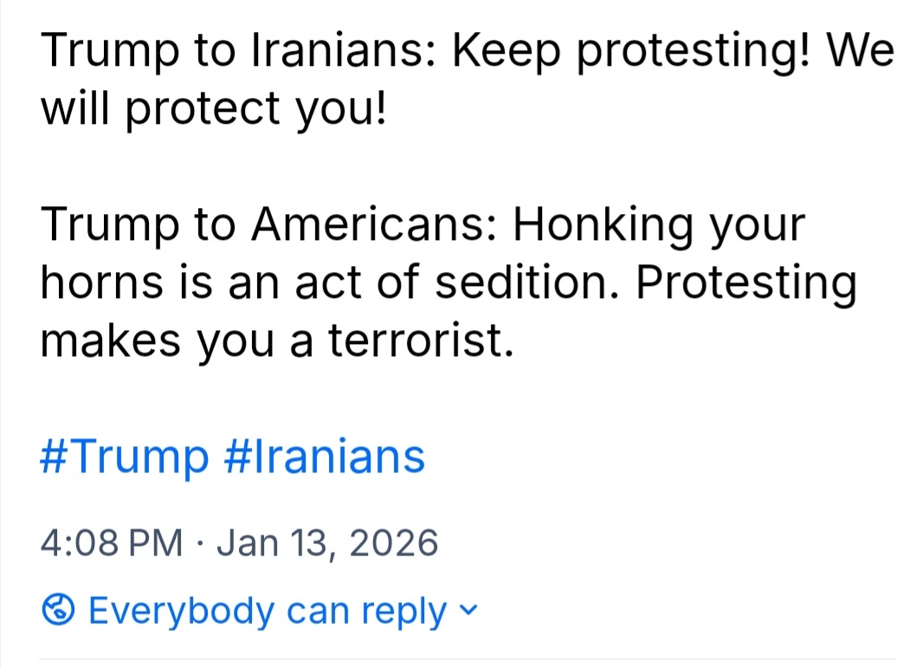Open the #Trump hashtag
The width and height of the screenshot is (903, 668).
pos(124,457)
